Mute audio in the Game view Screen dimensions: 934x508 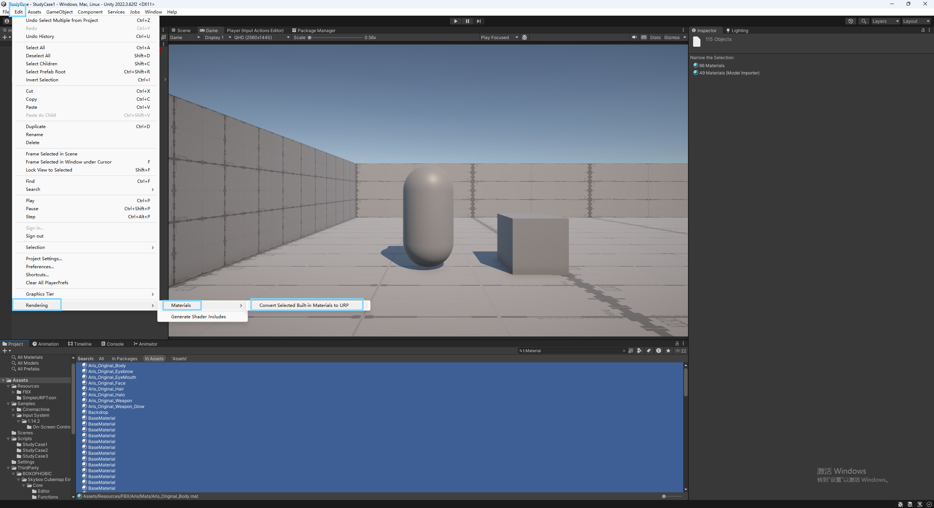tap(634, 37)
